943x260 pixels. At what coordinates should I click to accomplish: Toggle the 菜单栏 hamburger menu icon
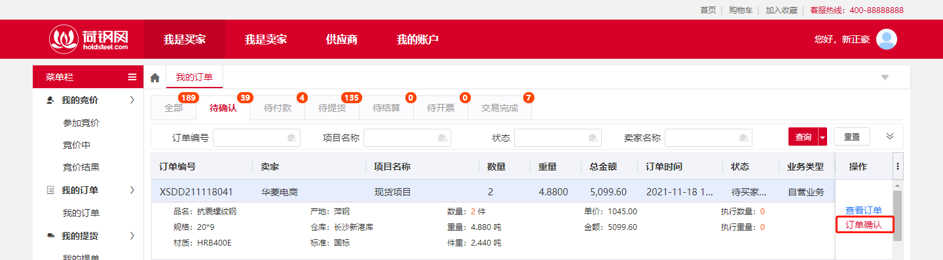click(132, 77)
